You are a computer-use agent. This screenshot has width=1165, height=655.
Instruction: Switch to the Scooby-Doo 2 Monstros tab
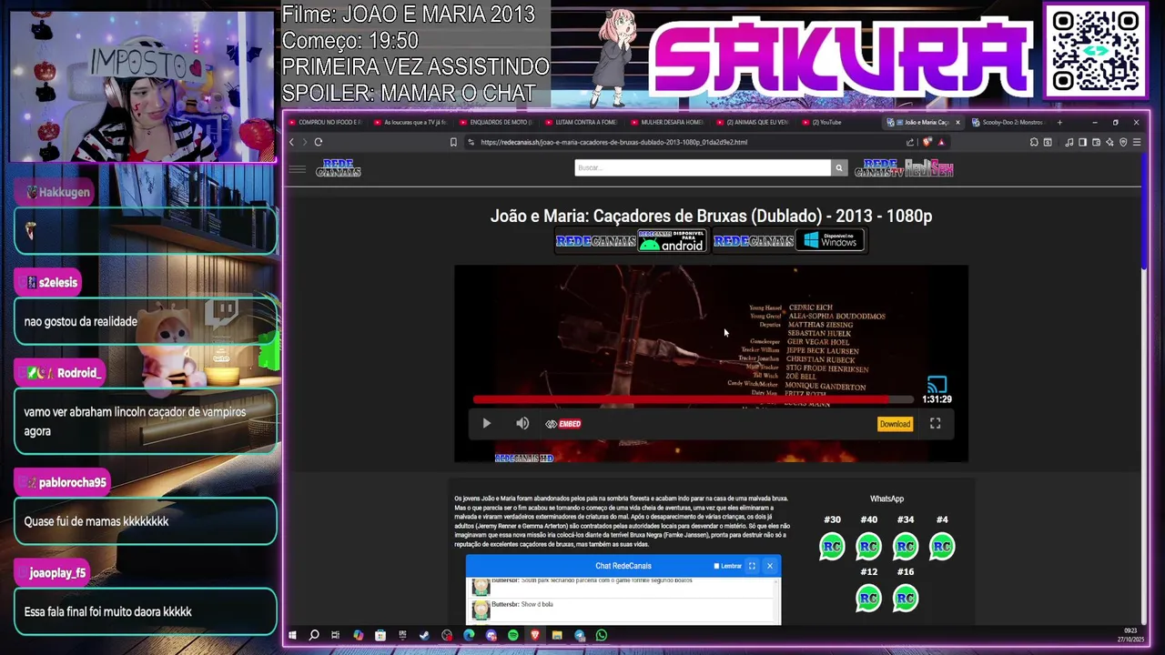[1008, 122]
